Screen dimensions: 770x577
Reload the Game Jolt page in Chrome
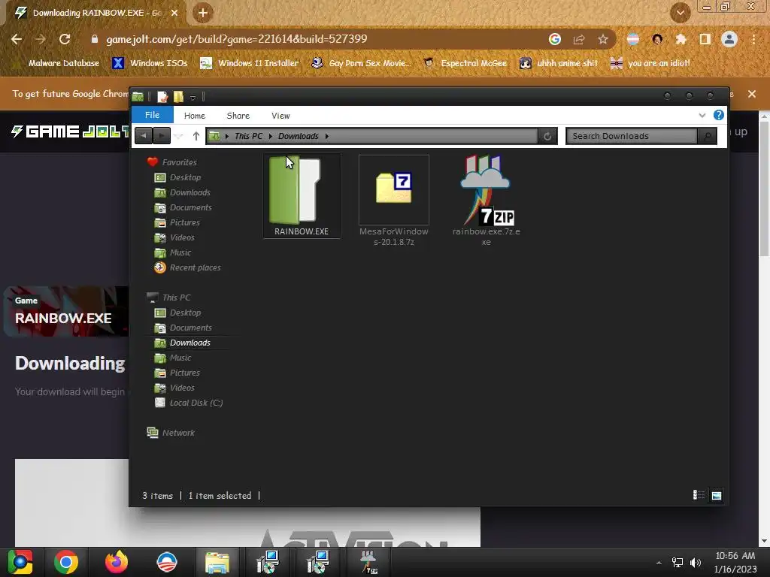pyautogui.click(x=65, y=39)
